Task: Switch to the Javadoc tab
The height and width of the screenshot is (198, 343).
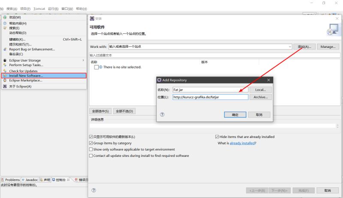Action: pyautogui.click(x=30, y=180)
